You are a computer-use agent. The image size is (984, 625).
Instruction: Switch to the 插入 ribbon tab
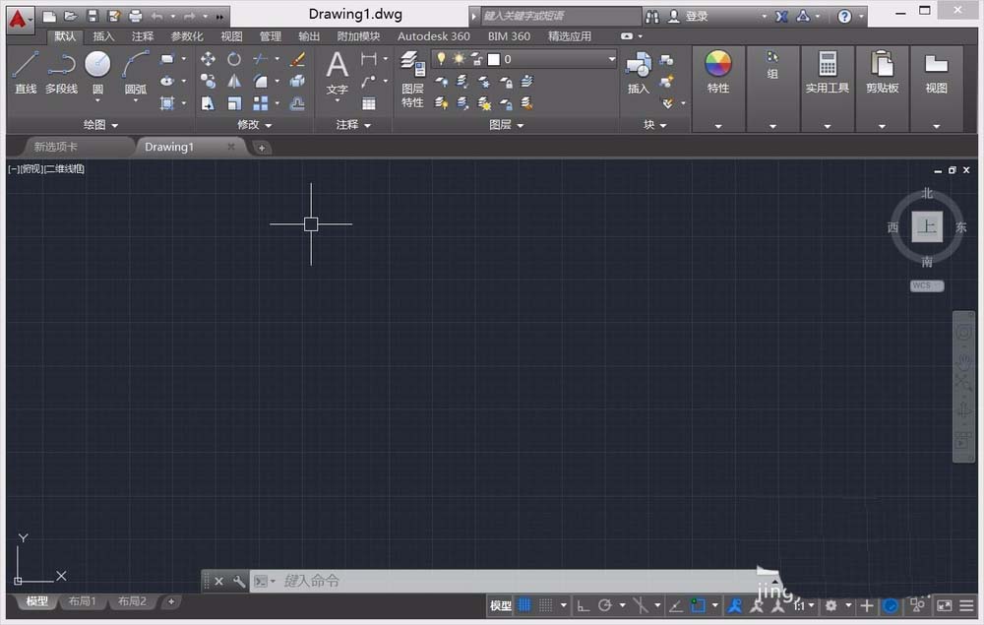tap(103, 36)
